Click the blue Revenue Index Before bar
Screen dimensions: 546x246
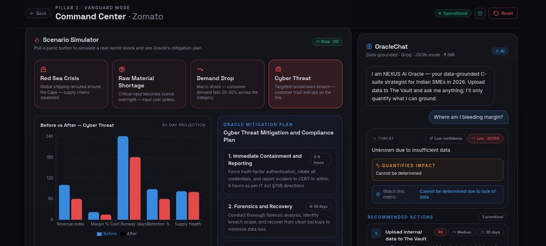(x=64, y=202)
